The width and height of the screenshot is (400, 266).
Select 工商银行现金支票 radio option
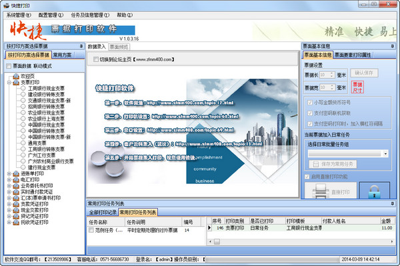click(23, 88)
